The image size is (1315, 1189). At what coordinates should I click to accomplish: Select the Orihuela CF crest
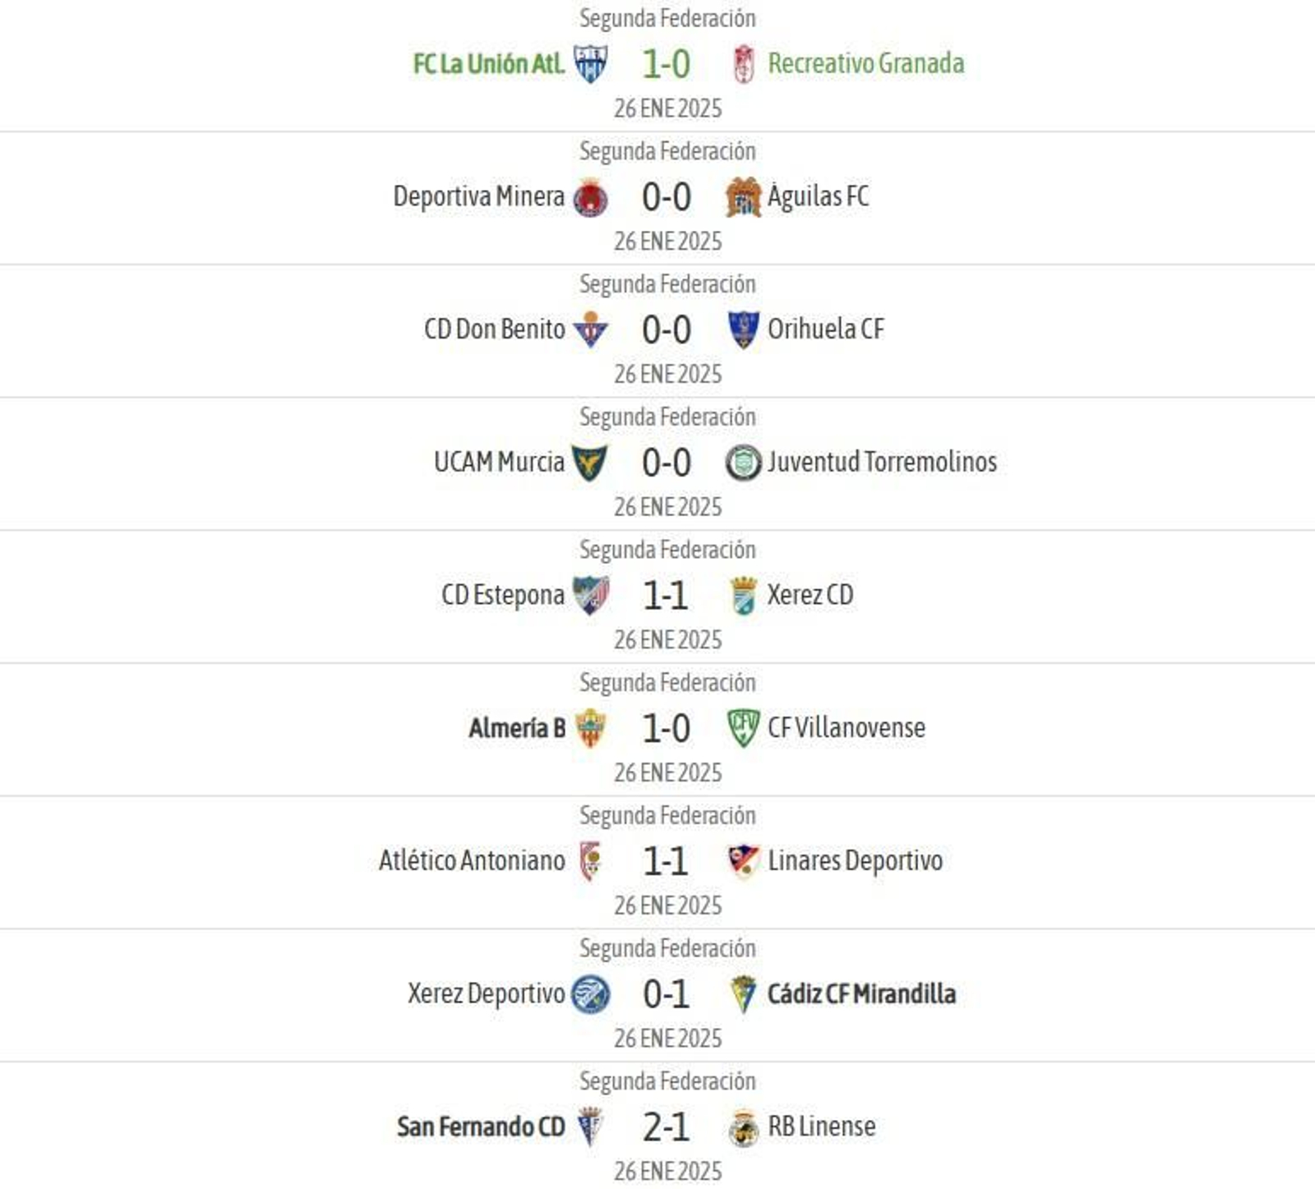click(744, 329)
